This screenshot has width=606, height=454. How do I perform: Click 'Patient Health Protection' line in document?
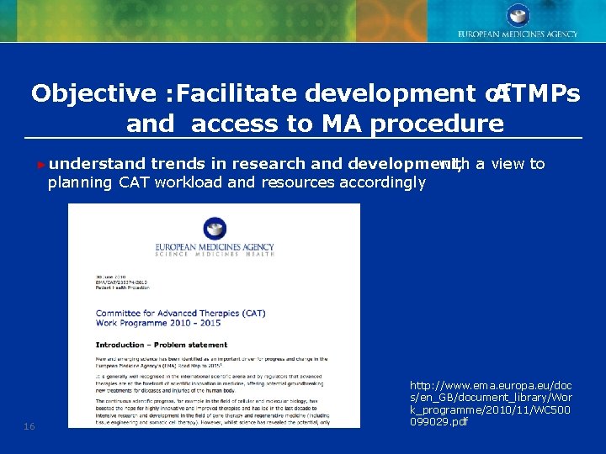click(122, 288)
